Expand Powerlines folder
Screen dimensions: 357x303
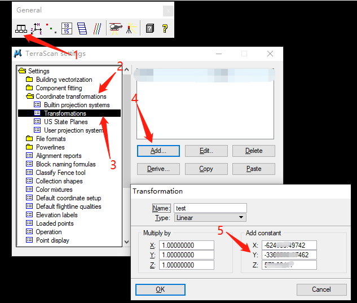point(29,147)
